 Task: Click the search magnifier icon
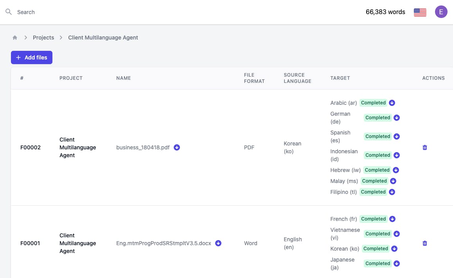tap(9, 12)
